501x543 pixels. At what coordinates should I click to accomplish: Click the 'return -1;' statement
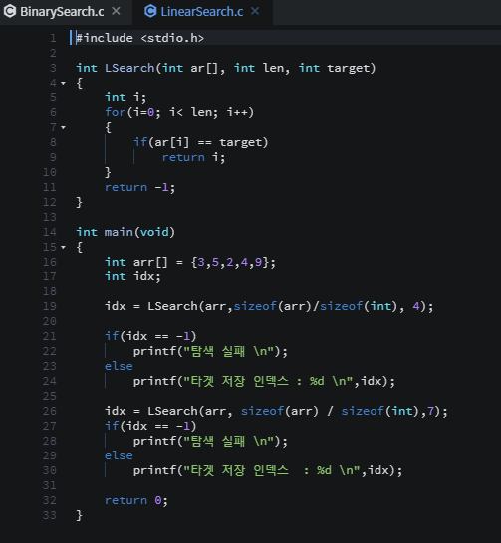click(x=140, y=187)
